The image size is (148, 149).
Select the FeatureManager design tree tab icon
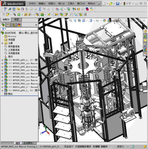(x=3, y=25)
